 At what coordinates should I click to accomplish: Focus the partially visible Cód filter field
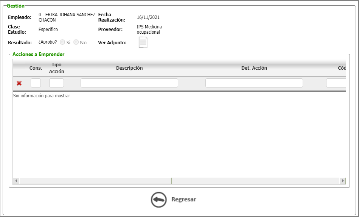click(x=336, y=83)
